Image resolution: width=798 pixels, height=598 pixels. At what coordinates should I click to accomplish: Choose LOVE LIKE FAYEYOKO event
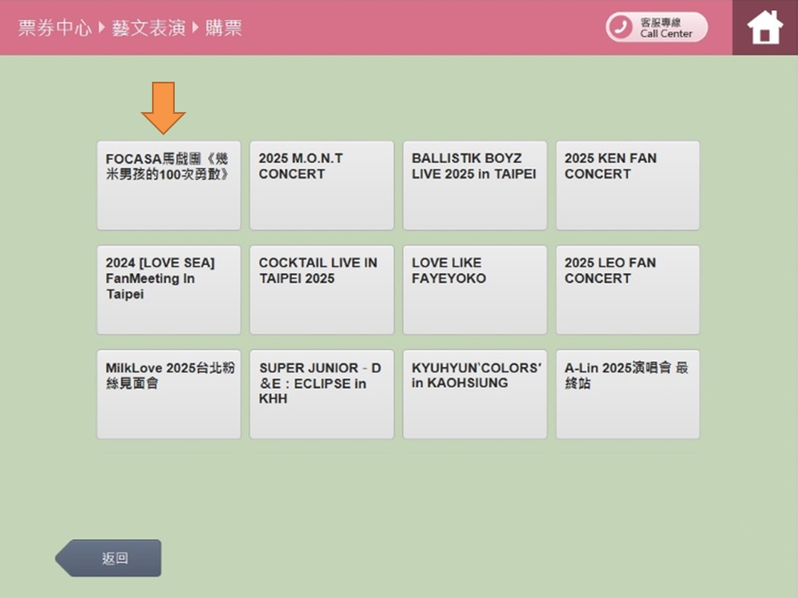[x=475, y=290]
